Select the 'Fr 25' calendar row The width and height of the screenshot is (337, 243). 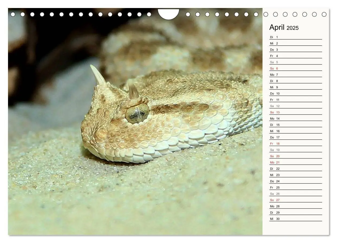(x=296, y=188)
